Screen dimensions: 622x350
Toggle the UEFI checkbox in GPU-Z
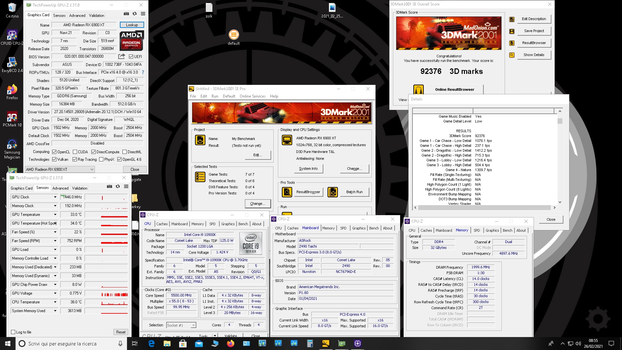coord(131,57)
